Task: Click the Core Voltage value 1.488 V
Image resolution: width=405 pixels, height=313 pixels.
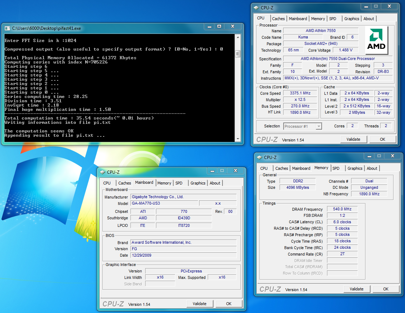Action: point(346,50)
